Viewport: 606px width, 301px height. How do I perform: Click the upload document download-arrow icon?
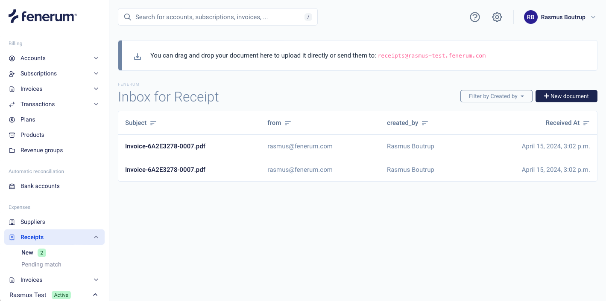[138, 56]
